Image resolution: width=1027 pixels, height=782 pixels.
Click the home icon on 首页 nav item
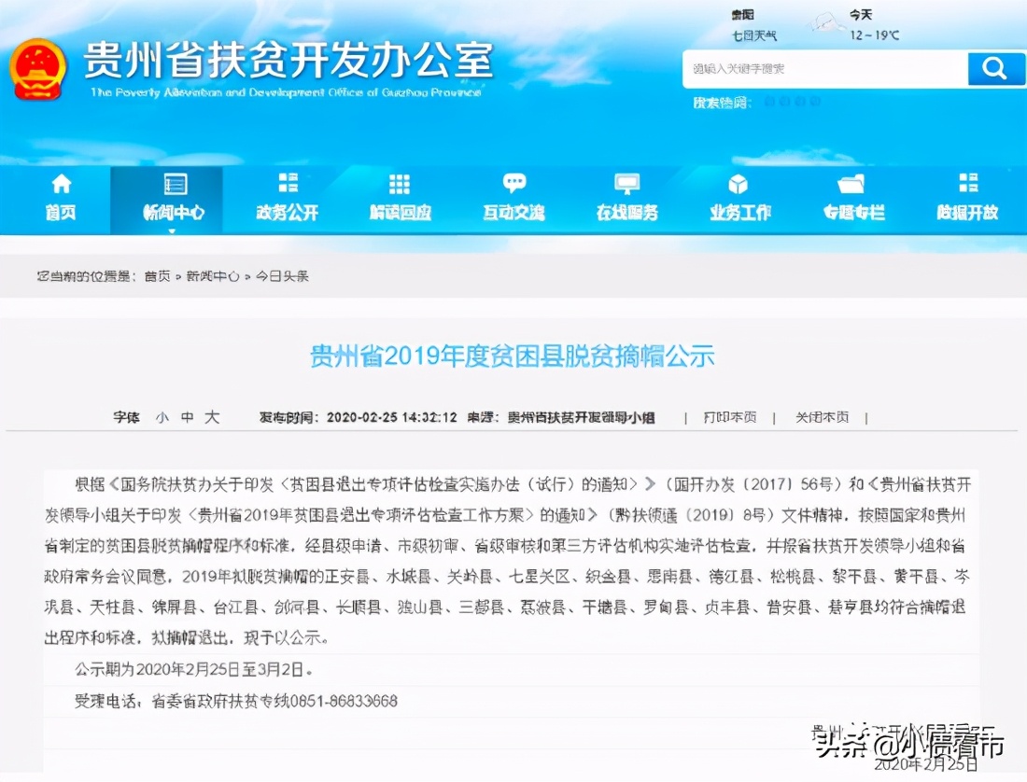click(59, 185)
